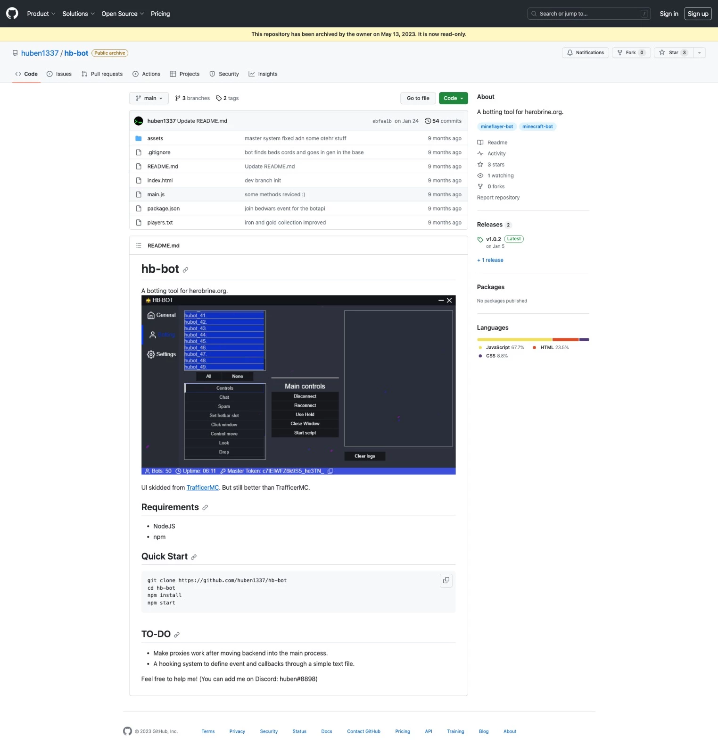718x755 pixels.
Task: Click the footer GitHub logo
Action: click(127, 731)
